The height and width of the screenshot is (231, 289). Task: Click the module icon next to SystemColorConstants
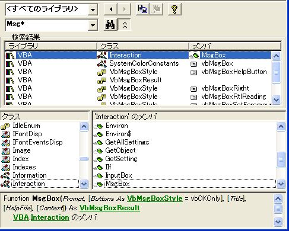[x=102, y=63]
